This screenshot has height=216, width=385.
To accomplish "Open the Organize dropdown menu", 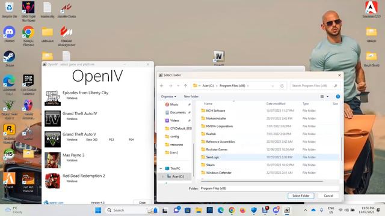I will 168,97.
